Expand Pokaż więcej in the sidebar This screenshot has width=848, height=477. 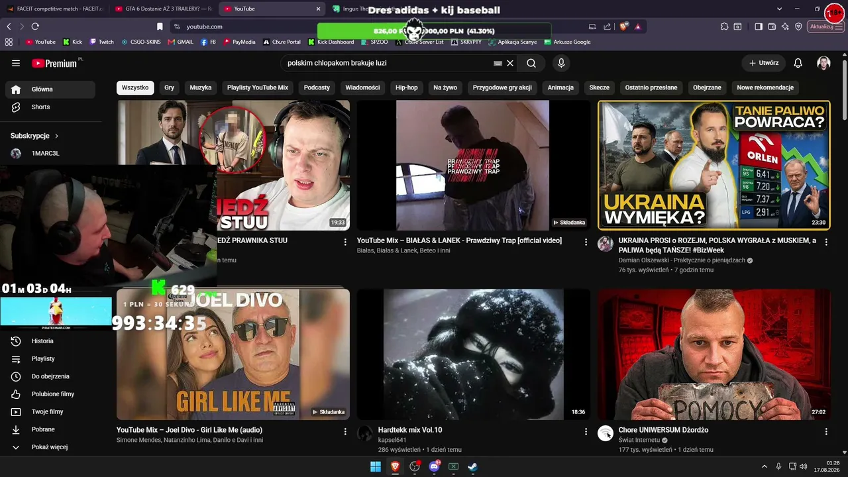50,447
